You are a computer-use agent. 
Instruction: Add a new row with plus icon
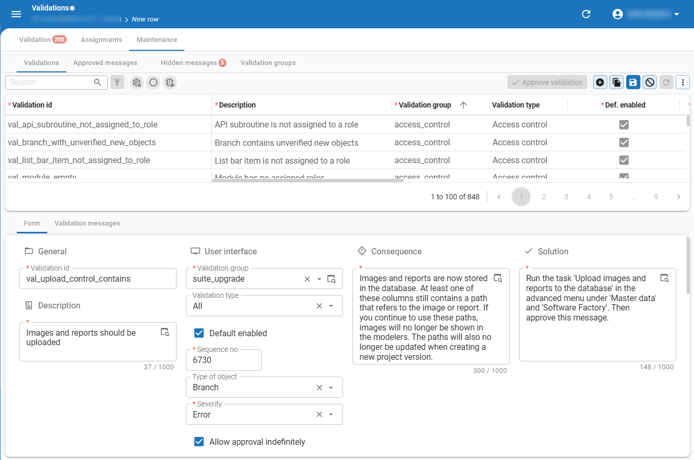tap(600, 82)
